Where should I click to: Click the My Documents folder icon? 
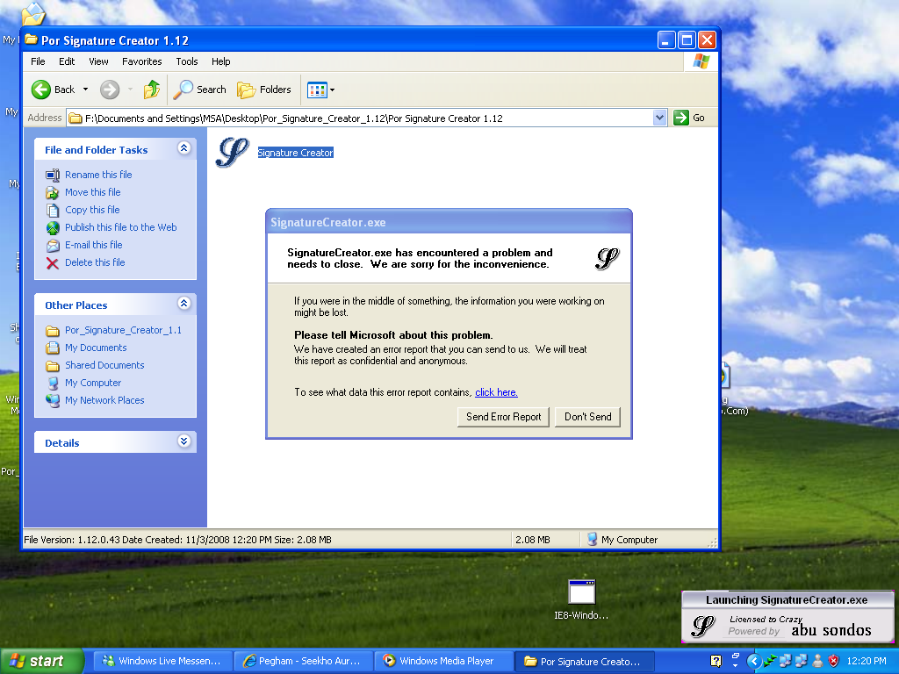point(53,348)
